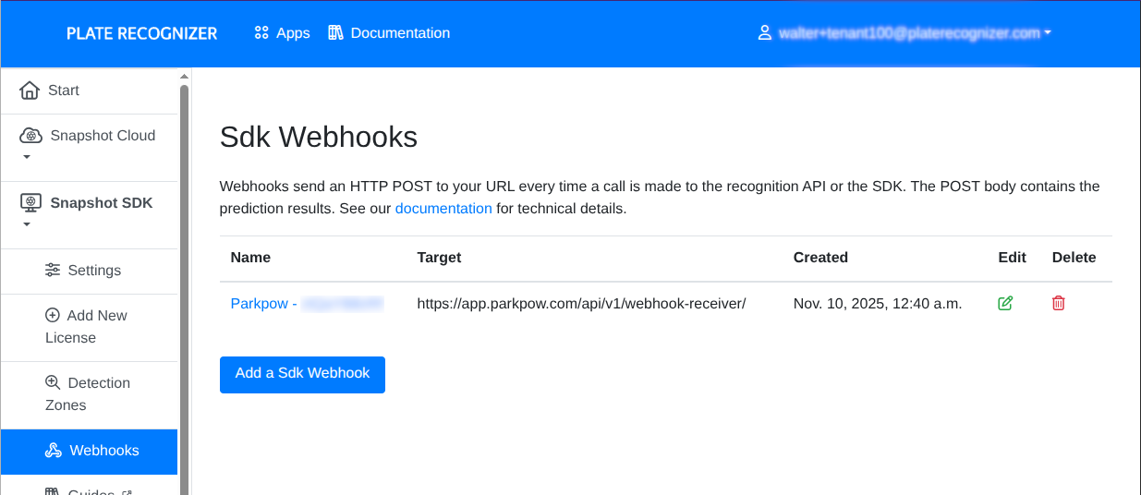Image resolution: width=1141 pixels, height=495 pixels.
Task: Open the account email dropdown
Action: [915, 33]
